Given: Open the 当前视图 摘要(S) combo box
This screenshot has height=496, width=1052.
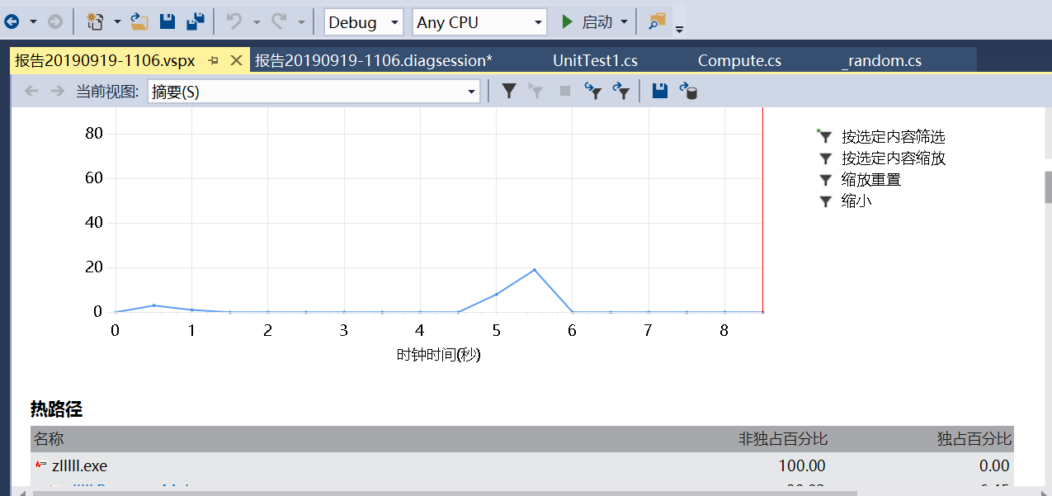Looking at the screenshot, I should tap(314, 92).
